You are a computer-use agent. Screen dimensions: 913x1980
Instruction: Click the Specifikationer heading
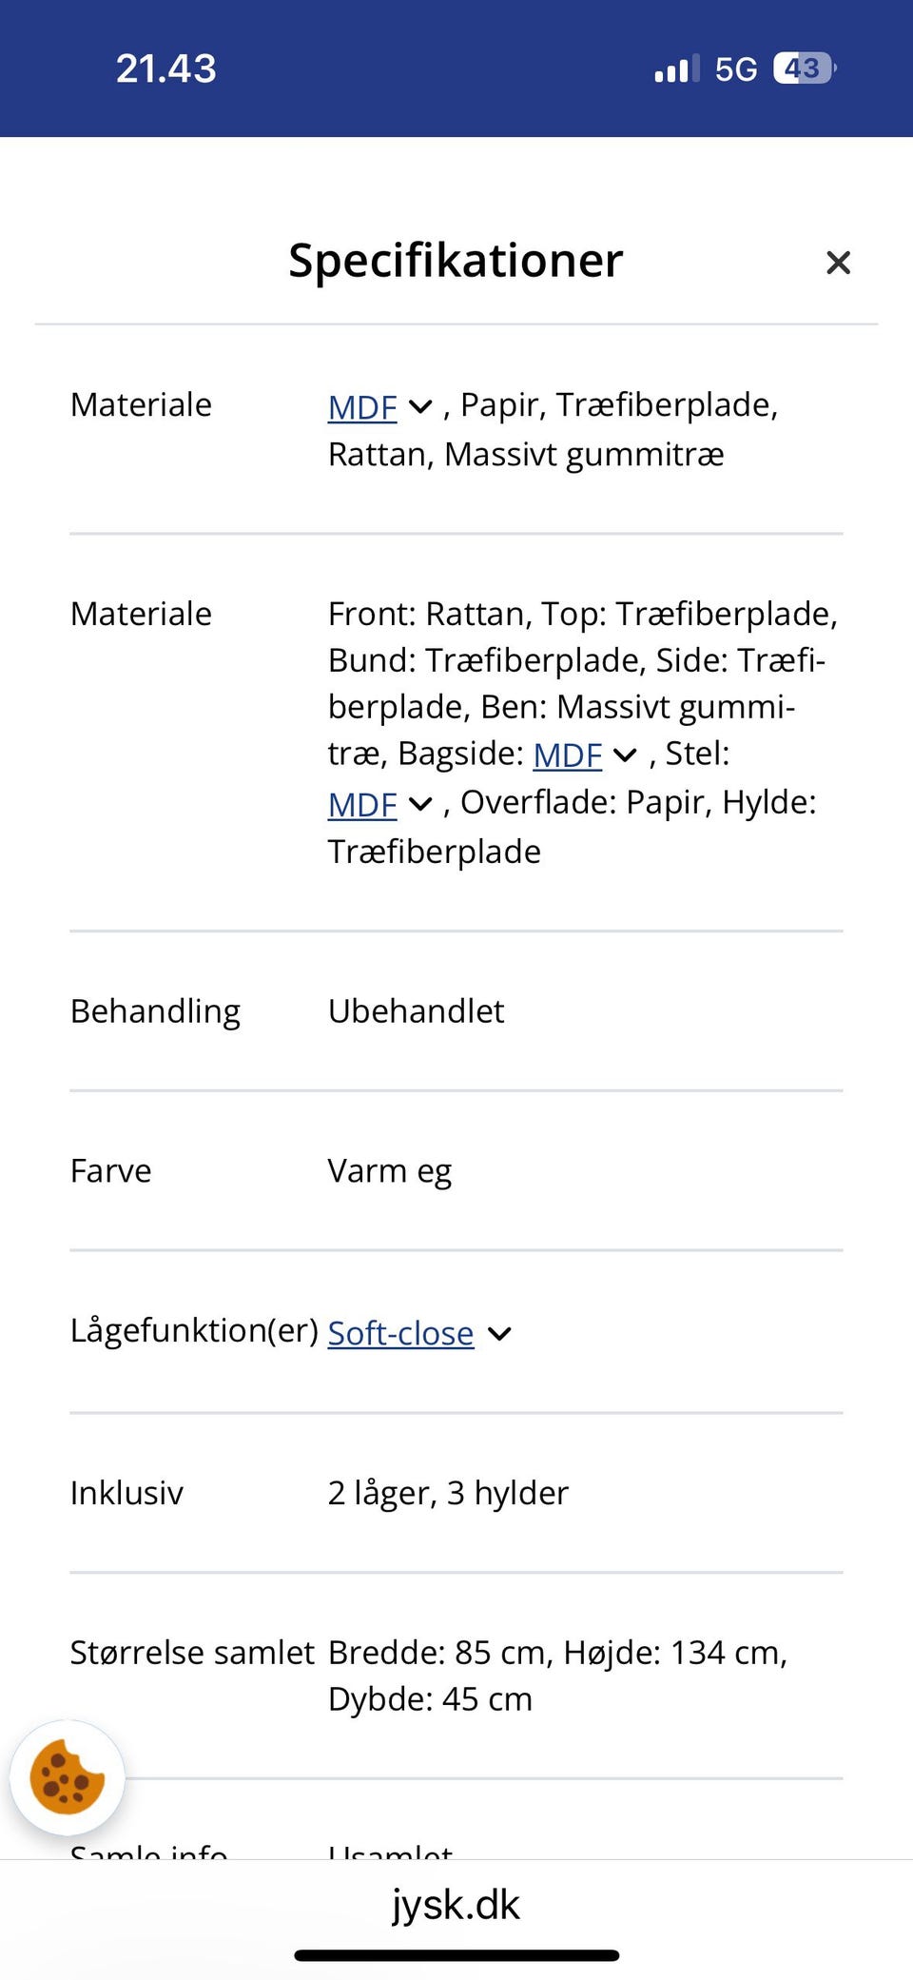(456, 261)
